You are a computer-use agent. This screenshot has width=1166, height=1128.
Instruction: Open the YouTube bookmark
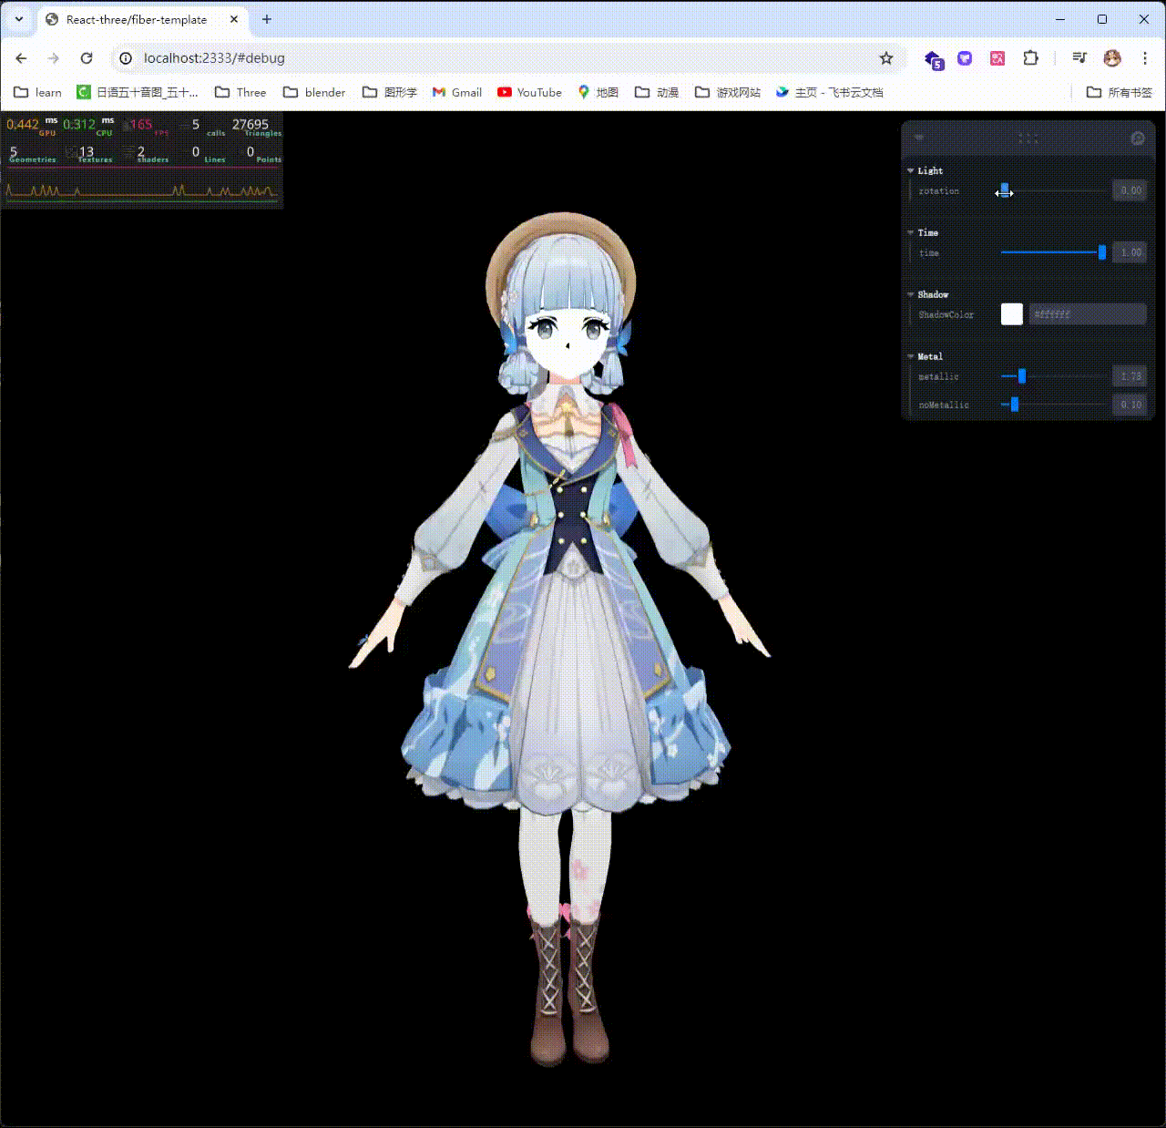(x=528, y=92)
